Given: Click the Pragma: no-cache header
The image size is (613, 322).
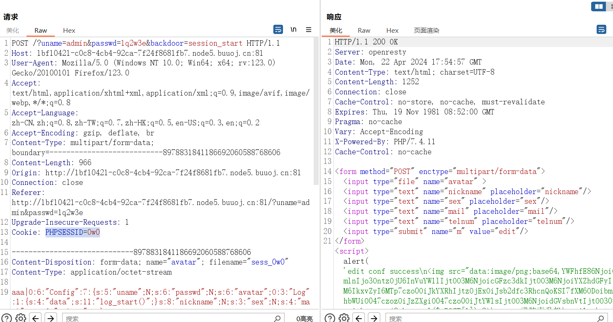Looking at the screenshot, I should (x=368, y=122).
